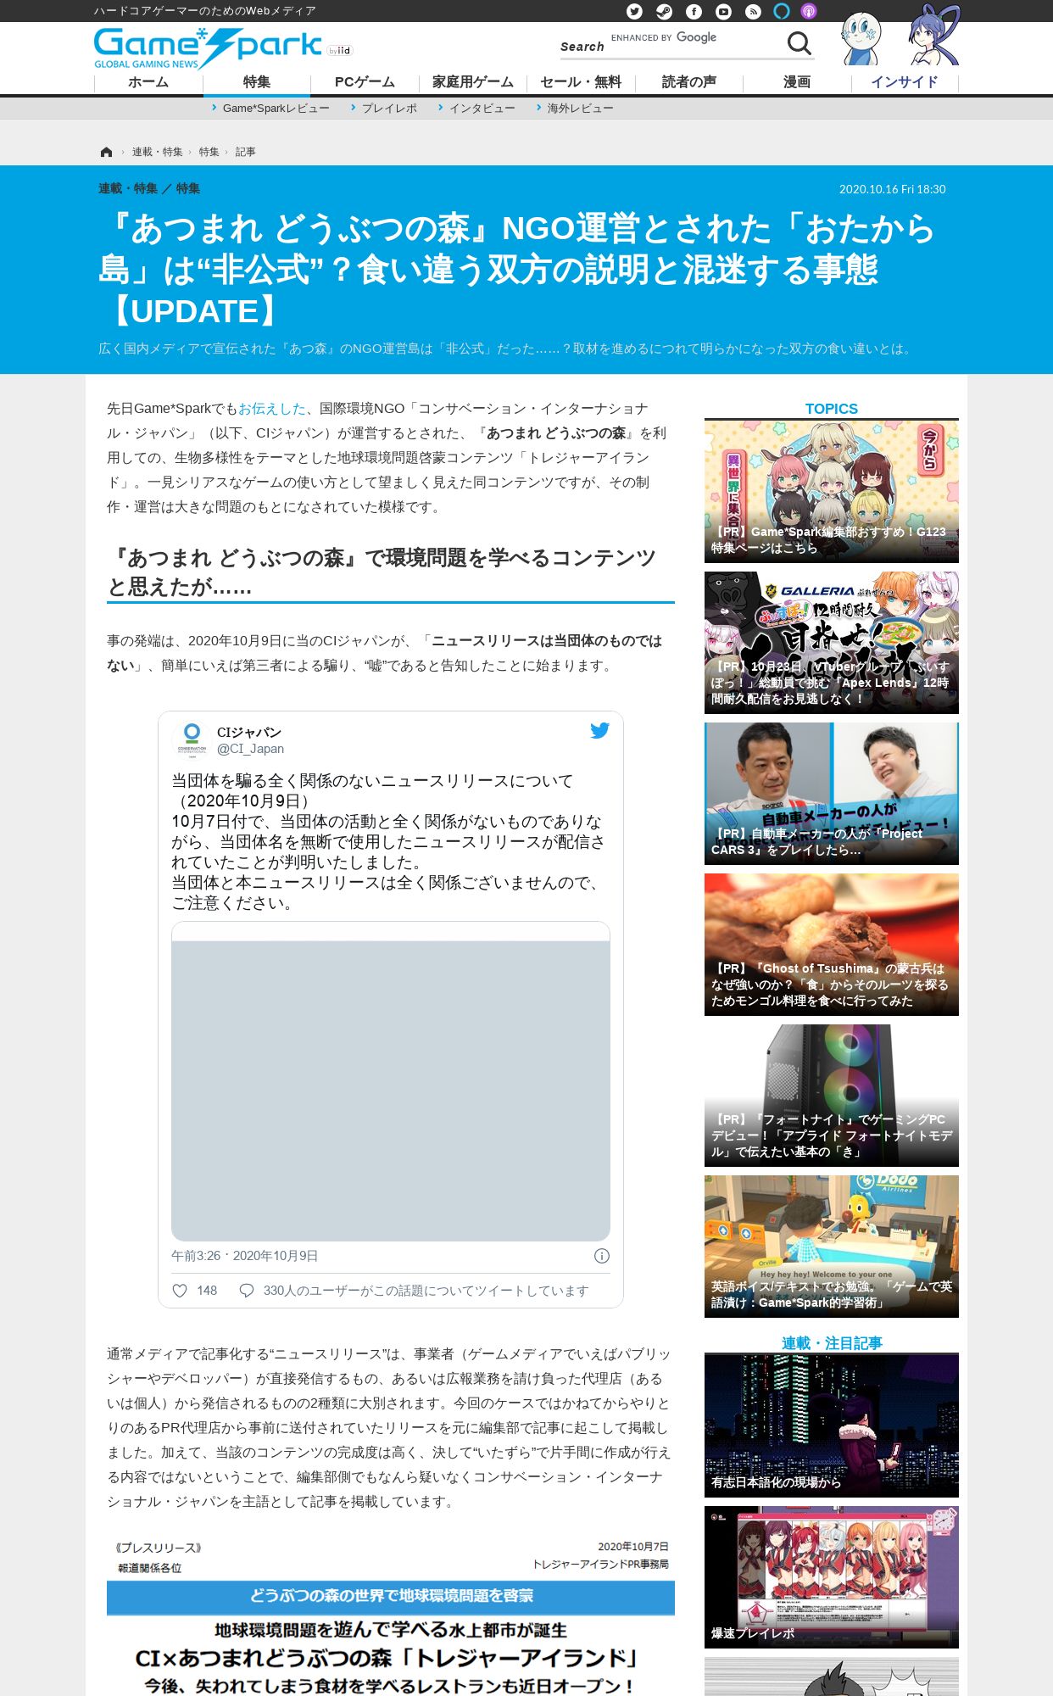Open the 有志日本語化の現場から thumbnail
The image size is (1053, 1696).
[x=832, y=1425]
